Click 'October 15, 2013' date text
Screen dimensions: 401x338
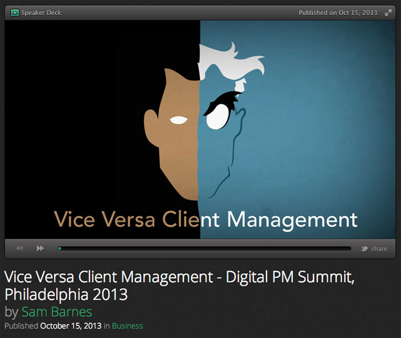point(71,326)
